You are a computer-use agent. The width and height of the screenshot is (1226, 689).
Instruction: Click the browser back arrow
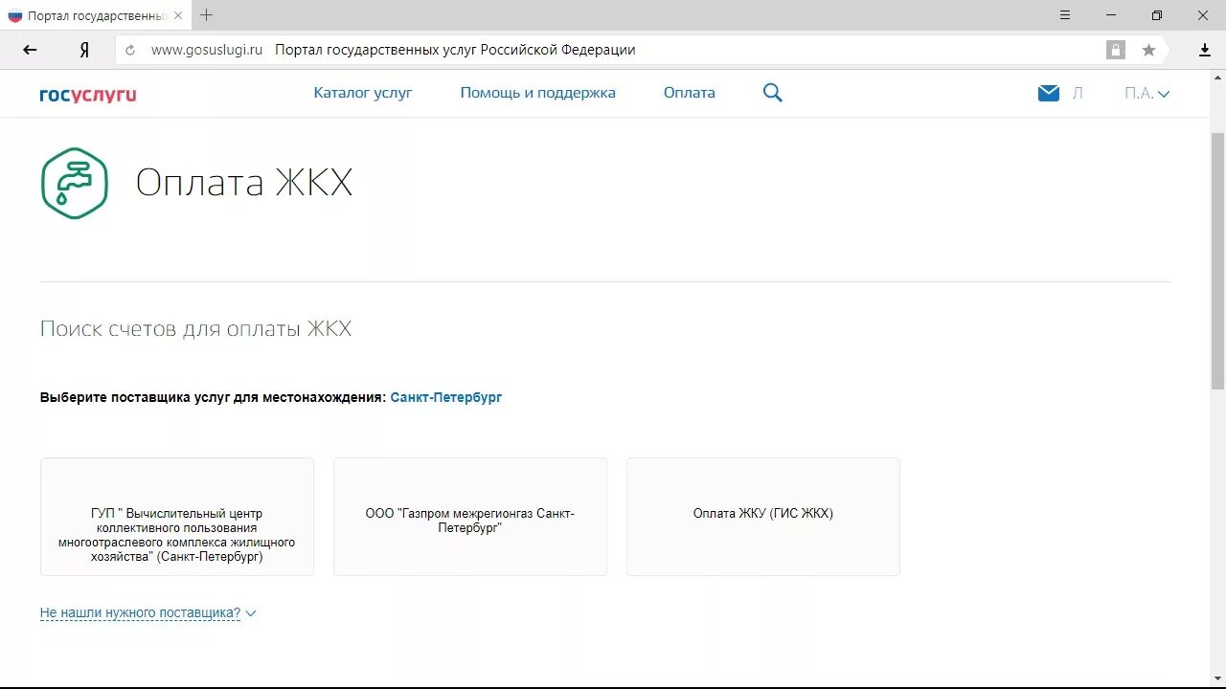click(x=30, y=50)
